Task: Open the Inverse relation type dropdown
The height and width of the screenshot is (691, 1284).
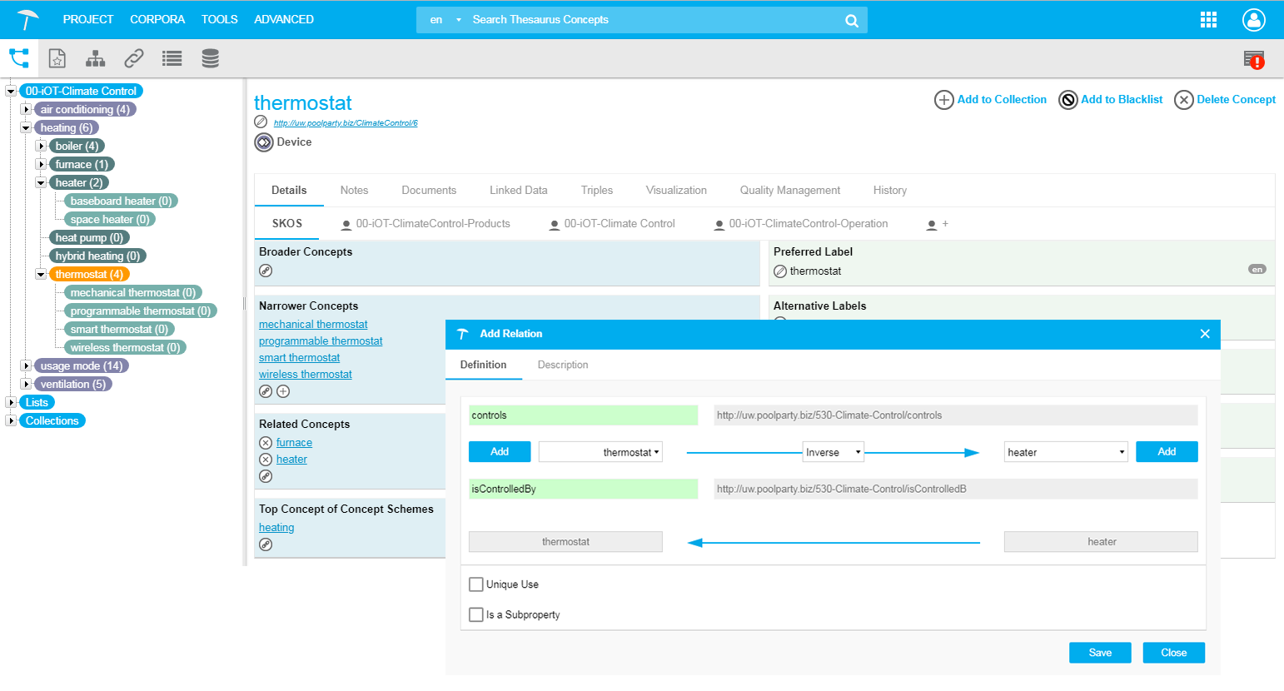Action: click(834, 452)
